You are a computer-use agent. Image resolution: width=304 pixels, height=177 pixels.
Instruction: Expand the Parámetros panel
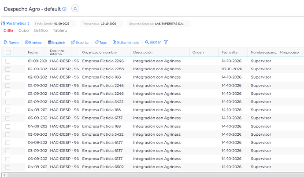(x=15, y=23)
